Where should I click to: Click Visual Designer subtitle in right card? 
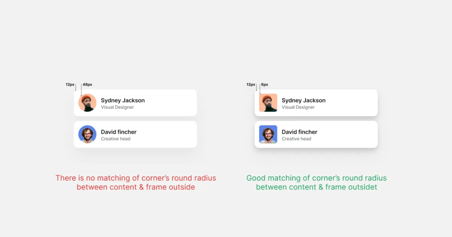point(298,107)
